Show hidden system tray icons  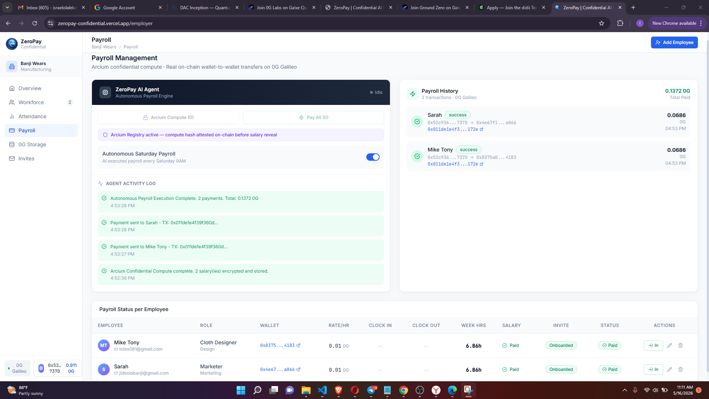click(625, 390)
